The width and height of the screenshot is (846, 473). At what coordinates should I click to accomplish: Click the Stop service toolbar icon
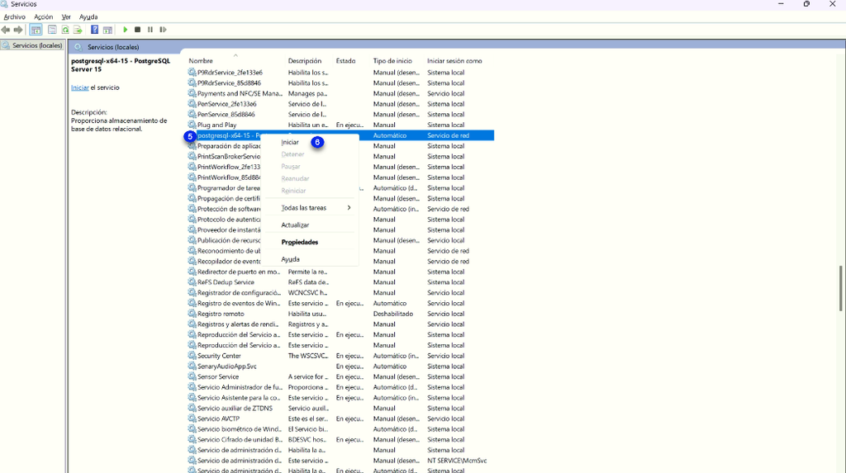138,30
